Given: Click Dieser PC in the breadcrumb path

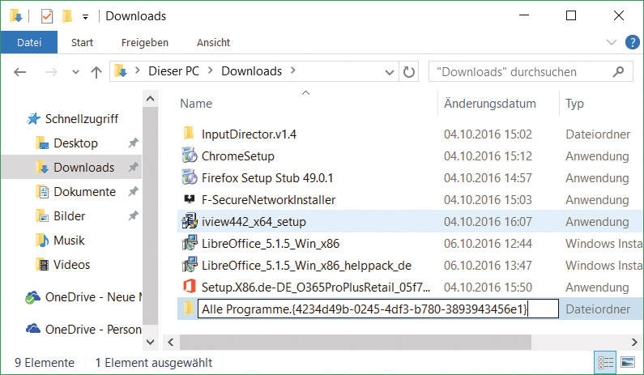Looking at the screenshot, I should pyautogui.click(x=173, y=71).
